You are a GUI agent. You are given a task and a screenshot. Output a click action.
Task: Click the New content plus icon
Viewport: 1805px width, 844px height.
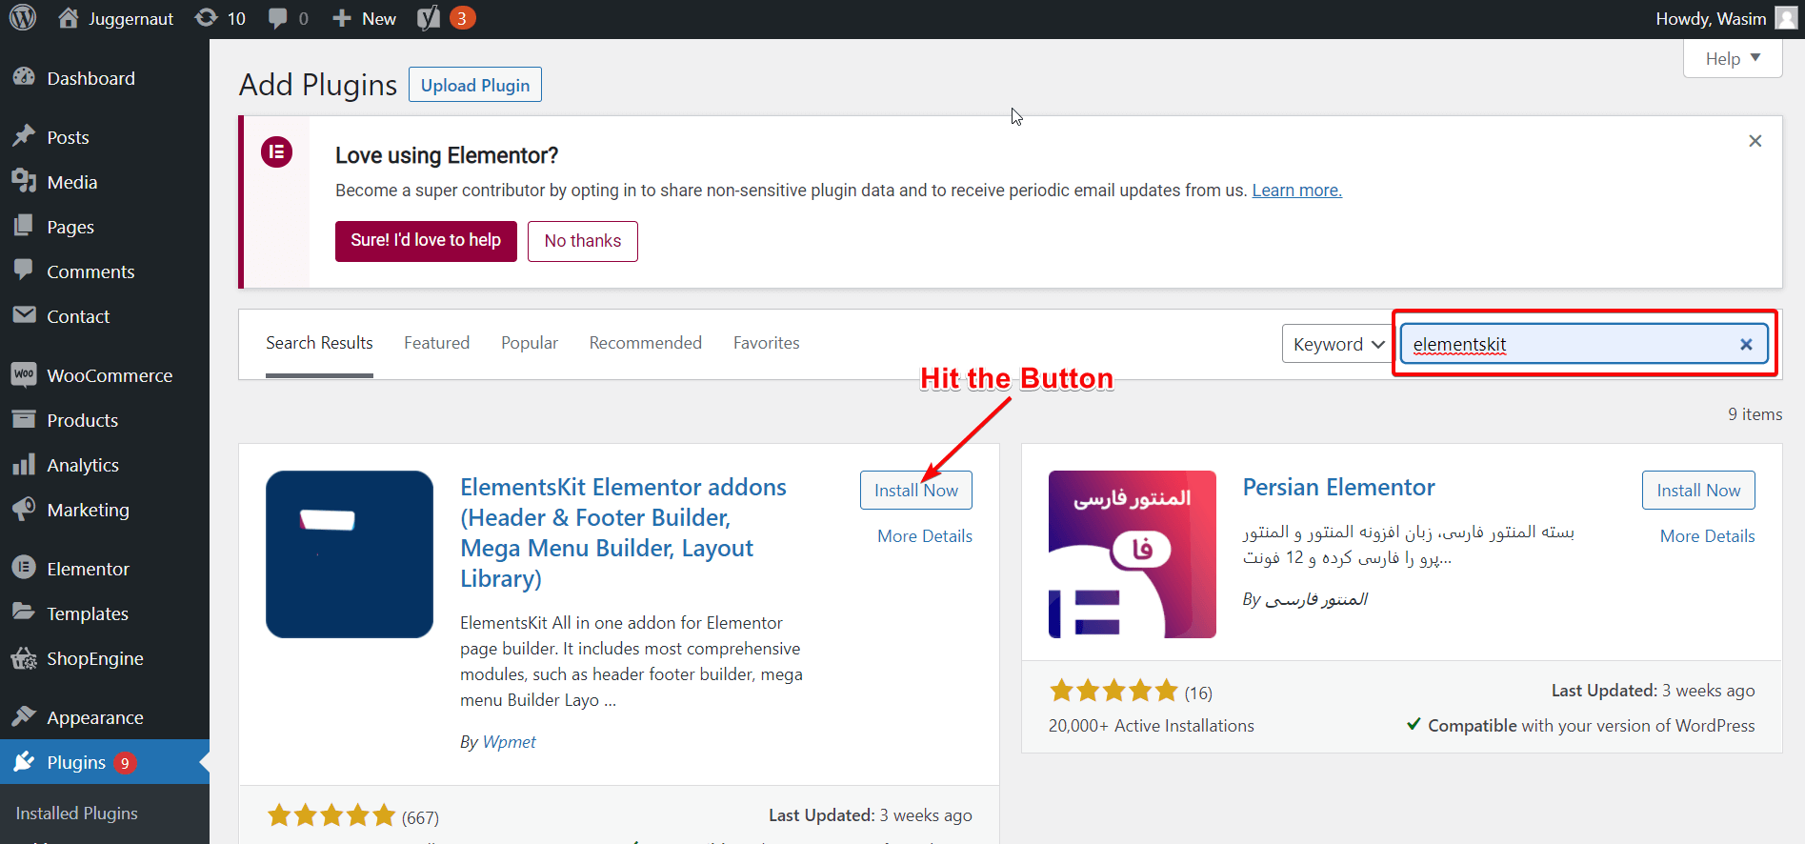(x=342, y=18)
